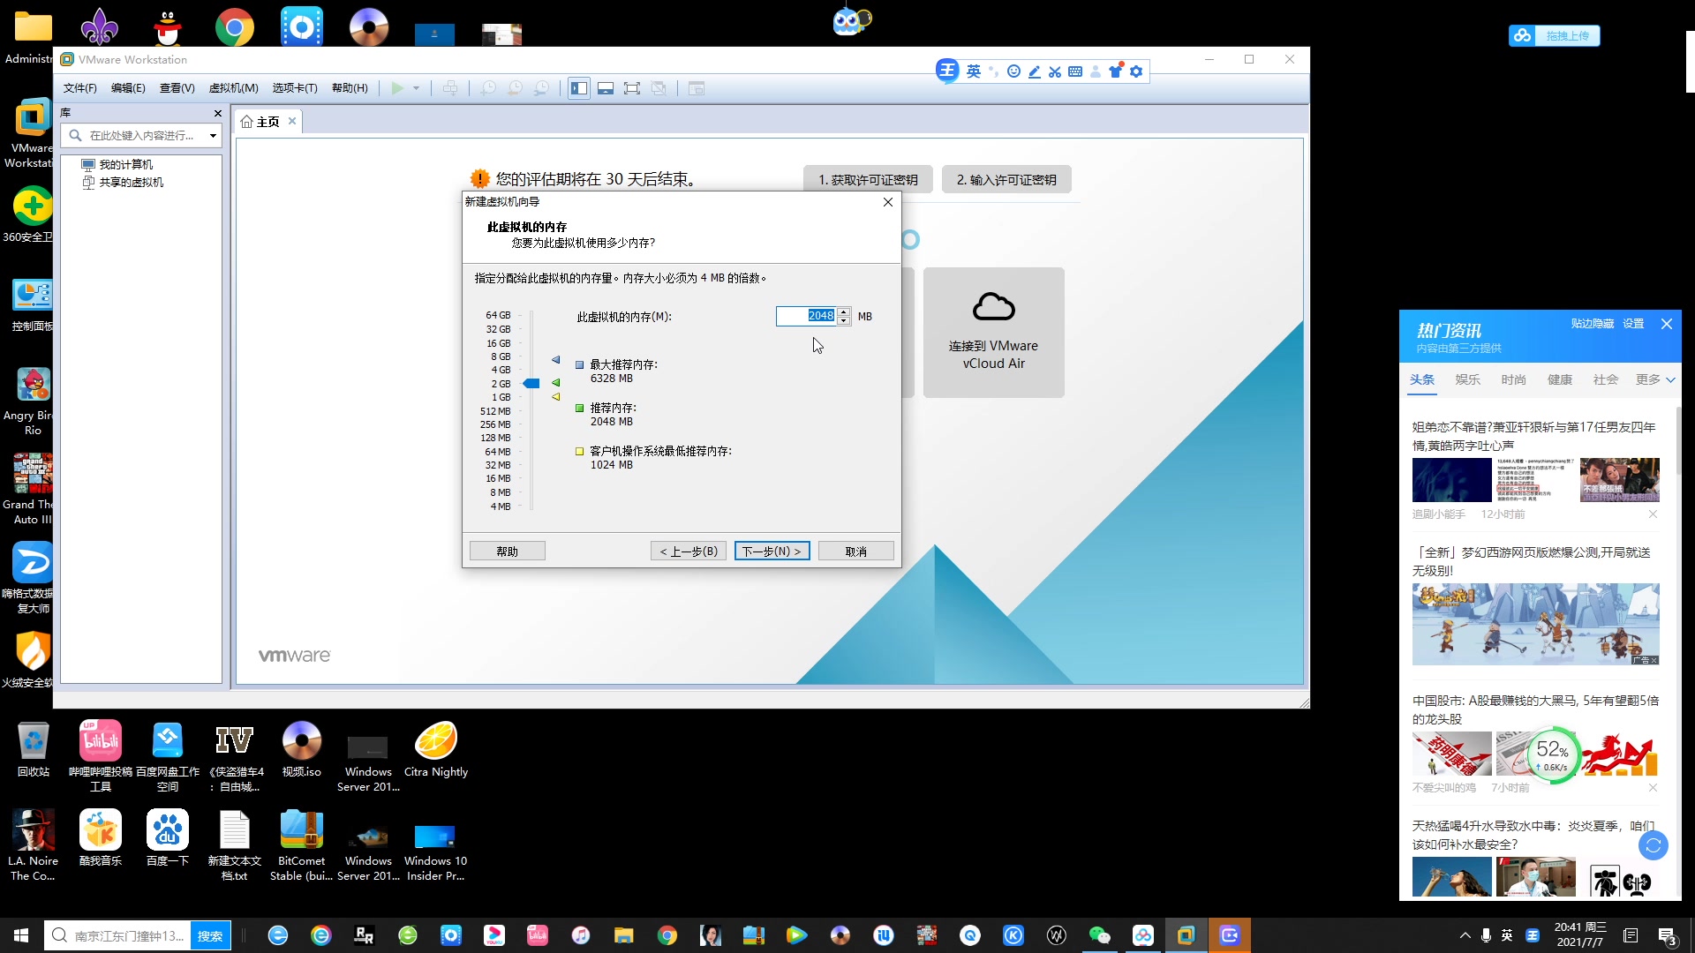This screenshot has width=1695, height=953.
Task: Open the snapshot manager icon
Action: [x=540, y=88]
